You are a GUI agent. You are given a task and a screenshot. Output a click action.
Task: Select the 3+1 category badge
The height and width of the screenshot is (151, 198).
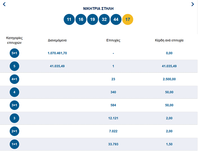14,105
